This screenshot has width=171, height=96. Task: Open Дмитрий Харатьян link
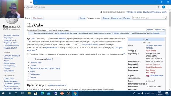(119, 47)
